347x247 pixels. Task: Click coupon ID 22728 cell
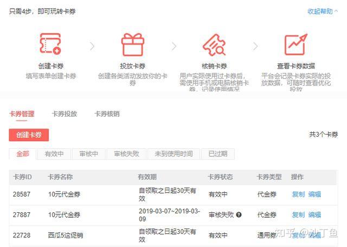tap(22, 235)
